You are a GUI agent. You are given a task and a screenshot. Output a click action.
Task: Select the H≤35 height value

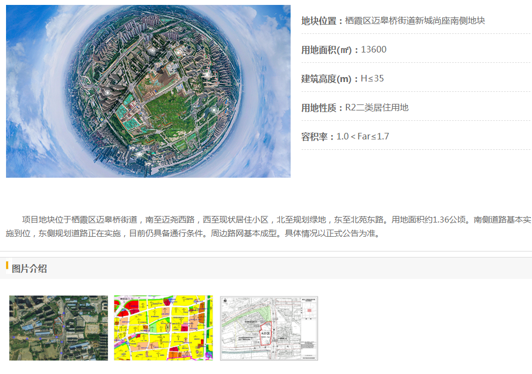click(372, 79)
